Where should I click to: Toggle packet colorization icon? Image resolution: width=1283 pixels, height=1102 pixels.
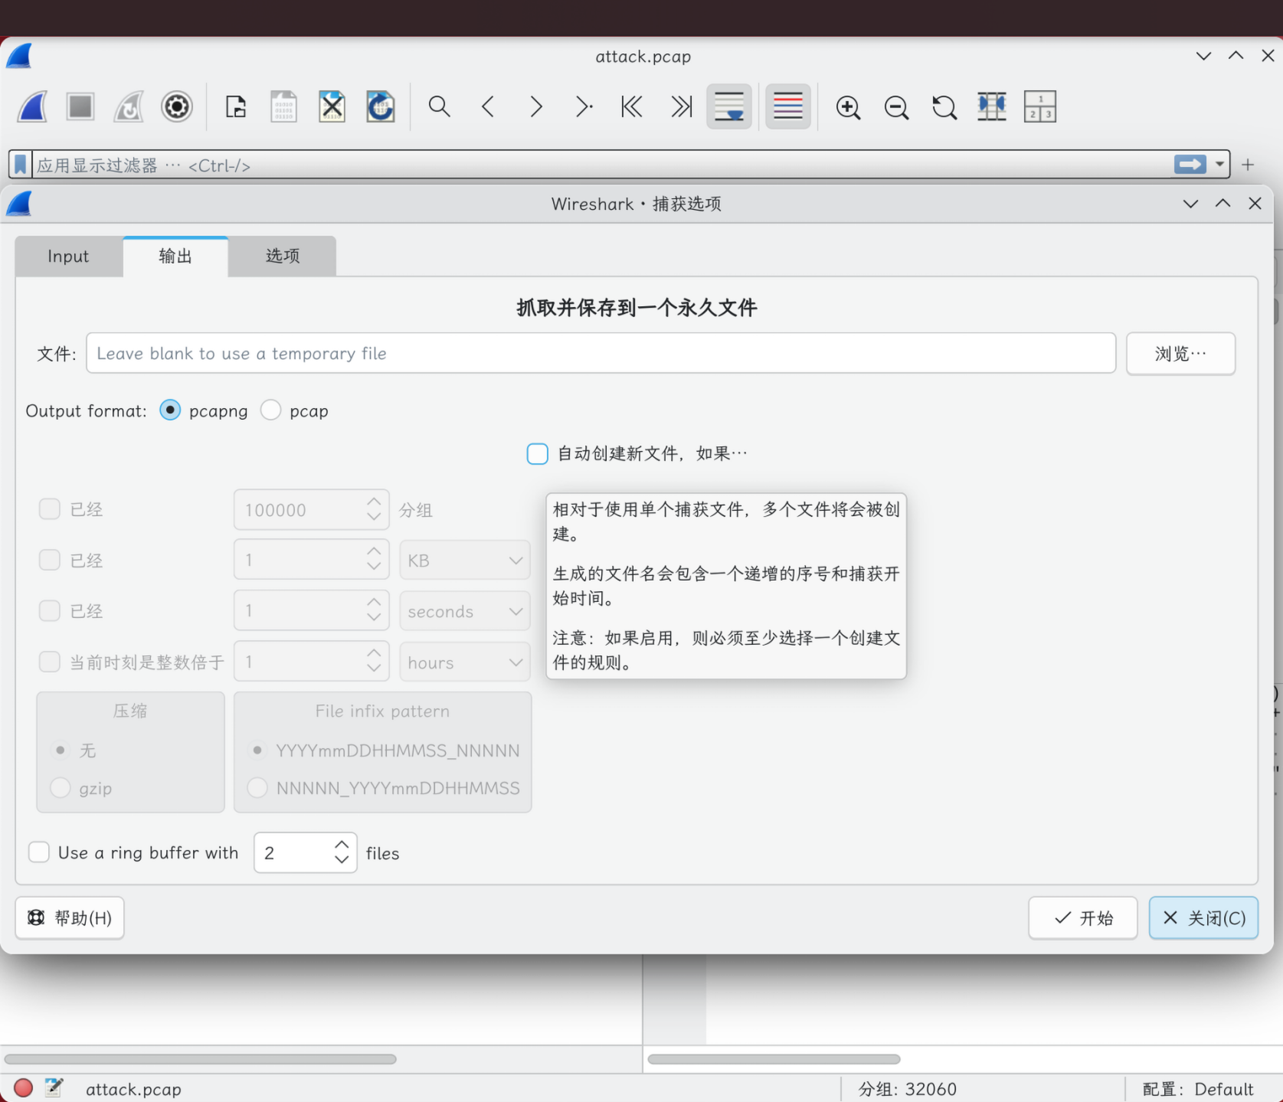tap(788, 106)
